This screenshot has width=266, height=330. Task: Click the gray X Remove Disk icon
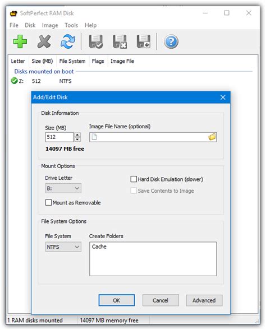click(44, 41)
